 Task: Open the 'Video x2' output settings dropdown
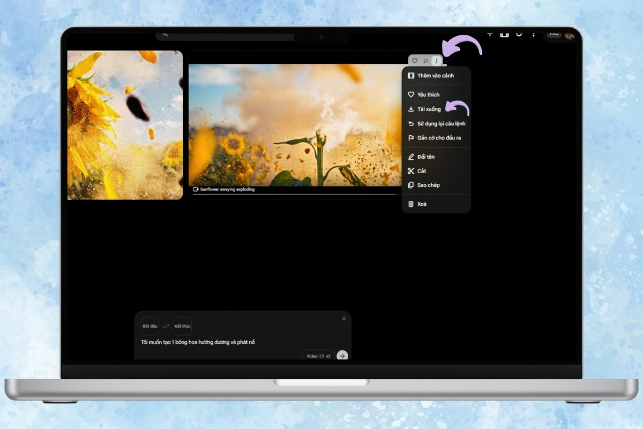pos(318,356)
